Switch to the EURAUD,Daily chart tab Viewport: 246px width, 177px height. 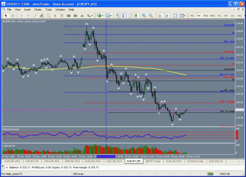(x=195, y=161)
